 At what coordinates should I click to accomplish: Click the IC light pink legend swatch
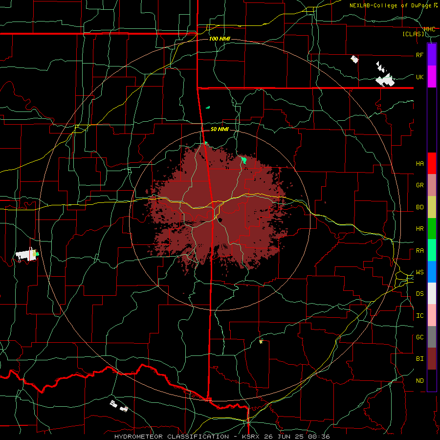coord(432,315)
